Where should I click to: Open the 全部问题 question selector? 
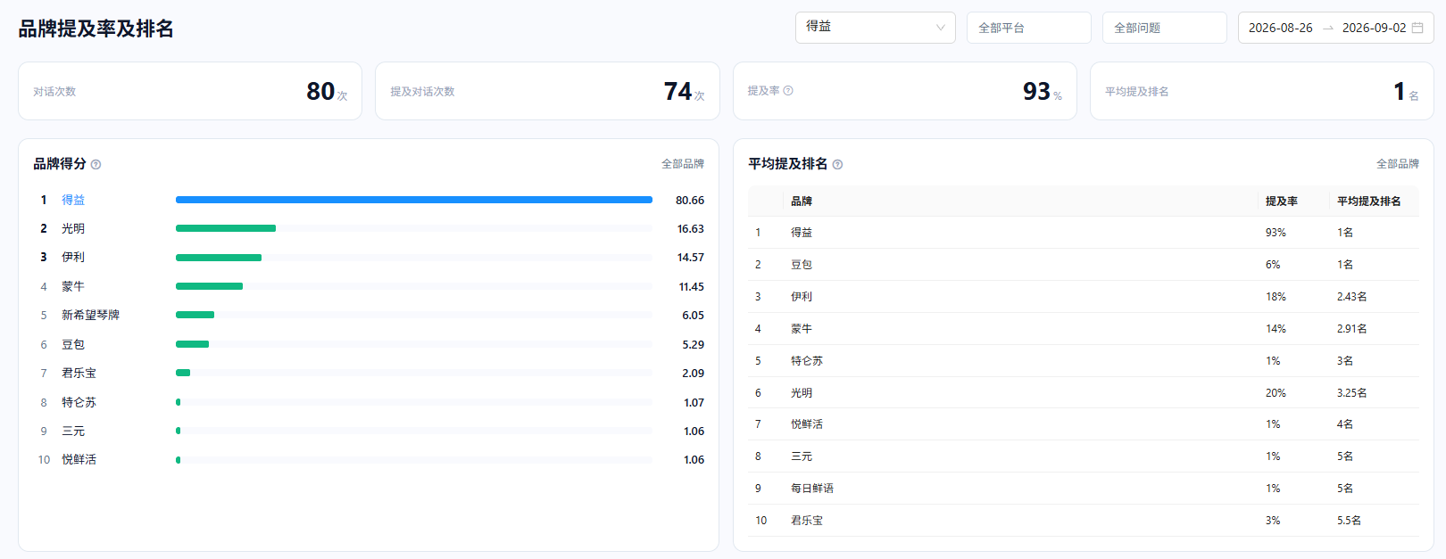click(x=1164, y=28)
